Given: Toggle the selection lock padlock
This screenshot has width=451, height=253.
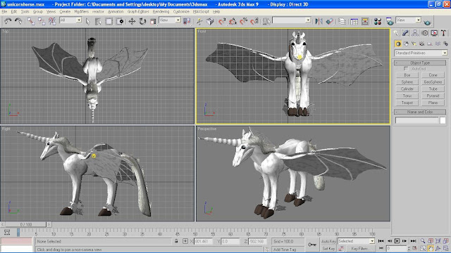Looking at the screenshot, I should tap(176, 241).
